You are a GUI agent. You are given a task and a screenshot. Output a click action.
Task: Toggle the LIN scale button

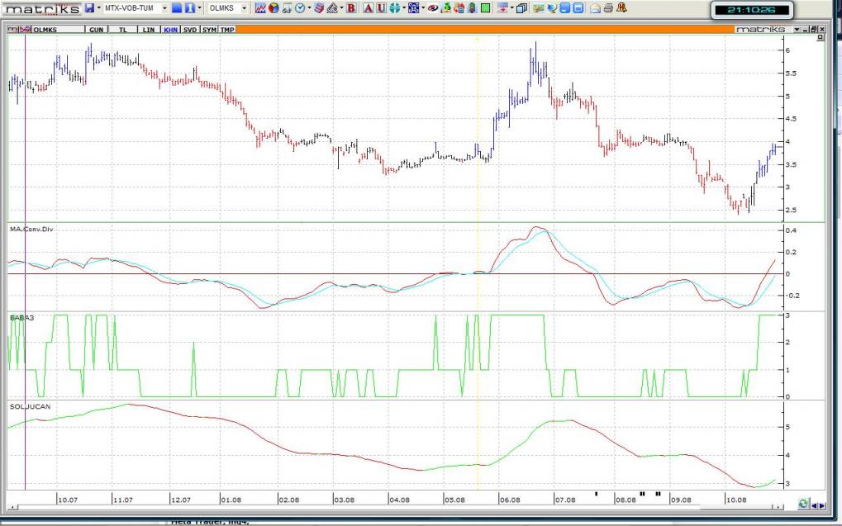click(149, 29)
